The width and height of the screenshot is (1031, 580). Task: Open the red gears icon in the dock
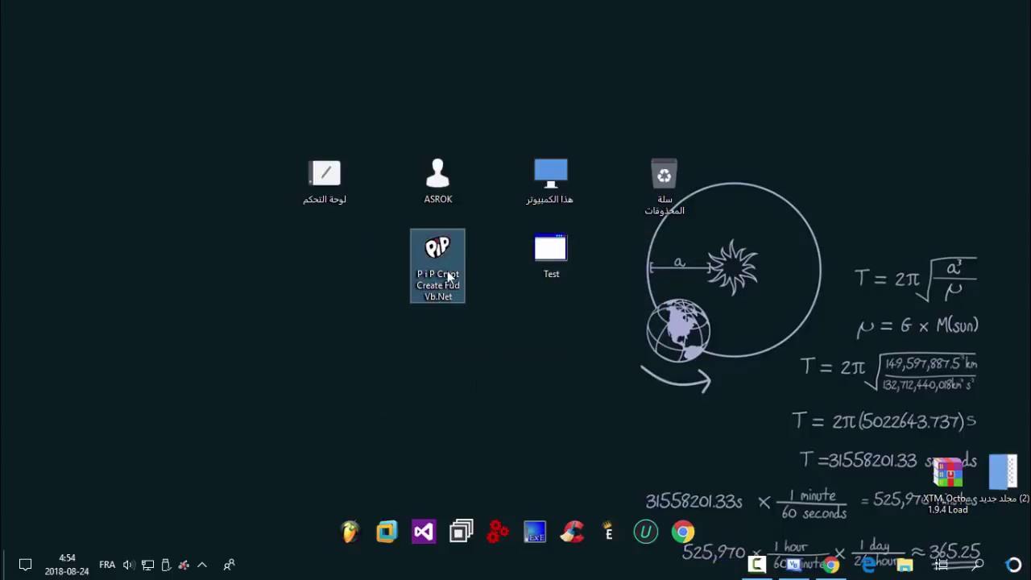(x=498, y=532)
